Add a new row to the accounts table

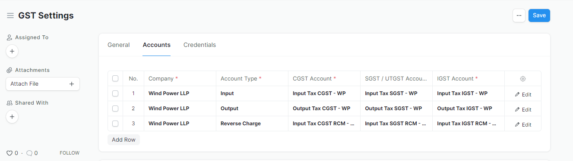click(123, 139)
